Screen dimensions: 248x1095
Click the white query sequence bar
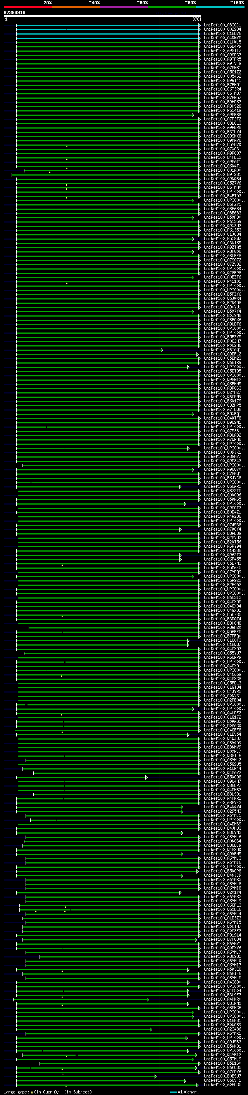click(102, 16)
